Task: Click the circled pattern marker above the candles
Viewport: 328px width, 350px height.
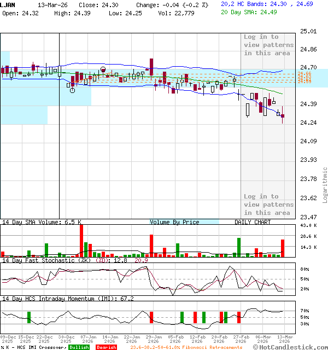Action: click(103, 69)
